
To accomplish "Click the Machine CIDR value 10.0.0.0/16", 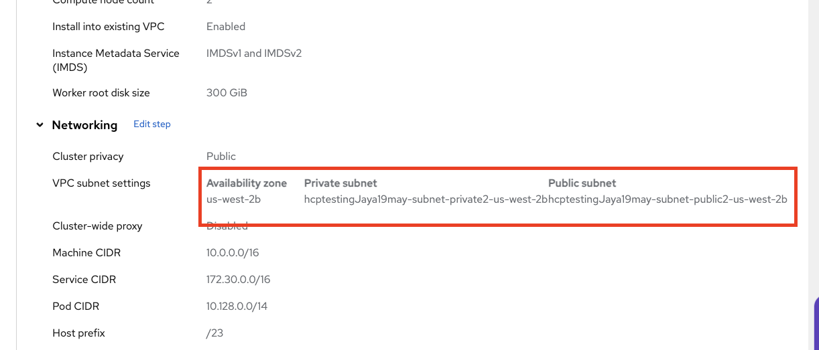I will 233,253.
